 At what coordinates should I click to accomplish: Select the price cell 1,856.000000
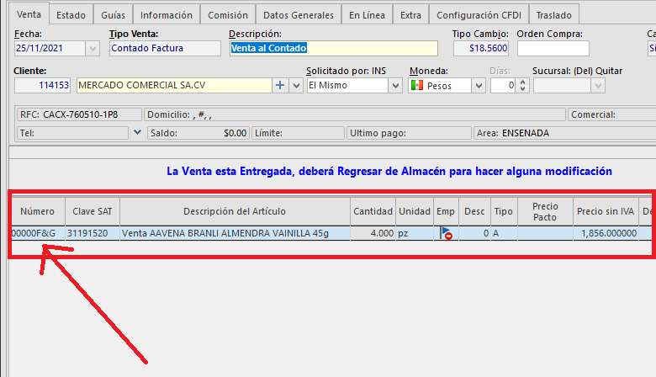coord(606,233)
